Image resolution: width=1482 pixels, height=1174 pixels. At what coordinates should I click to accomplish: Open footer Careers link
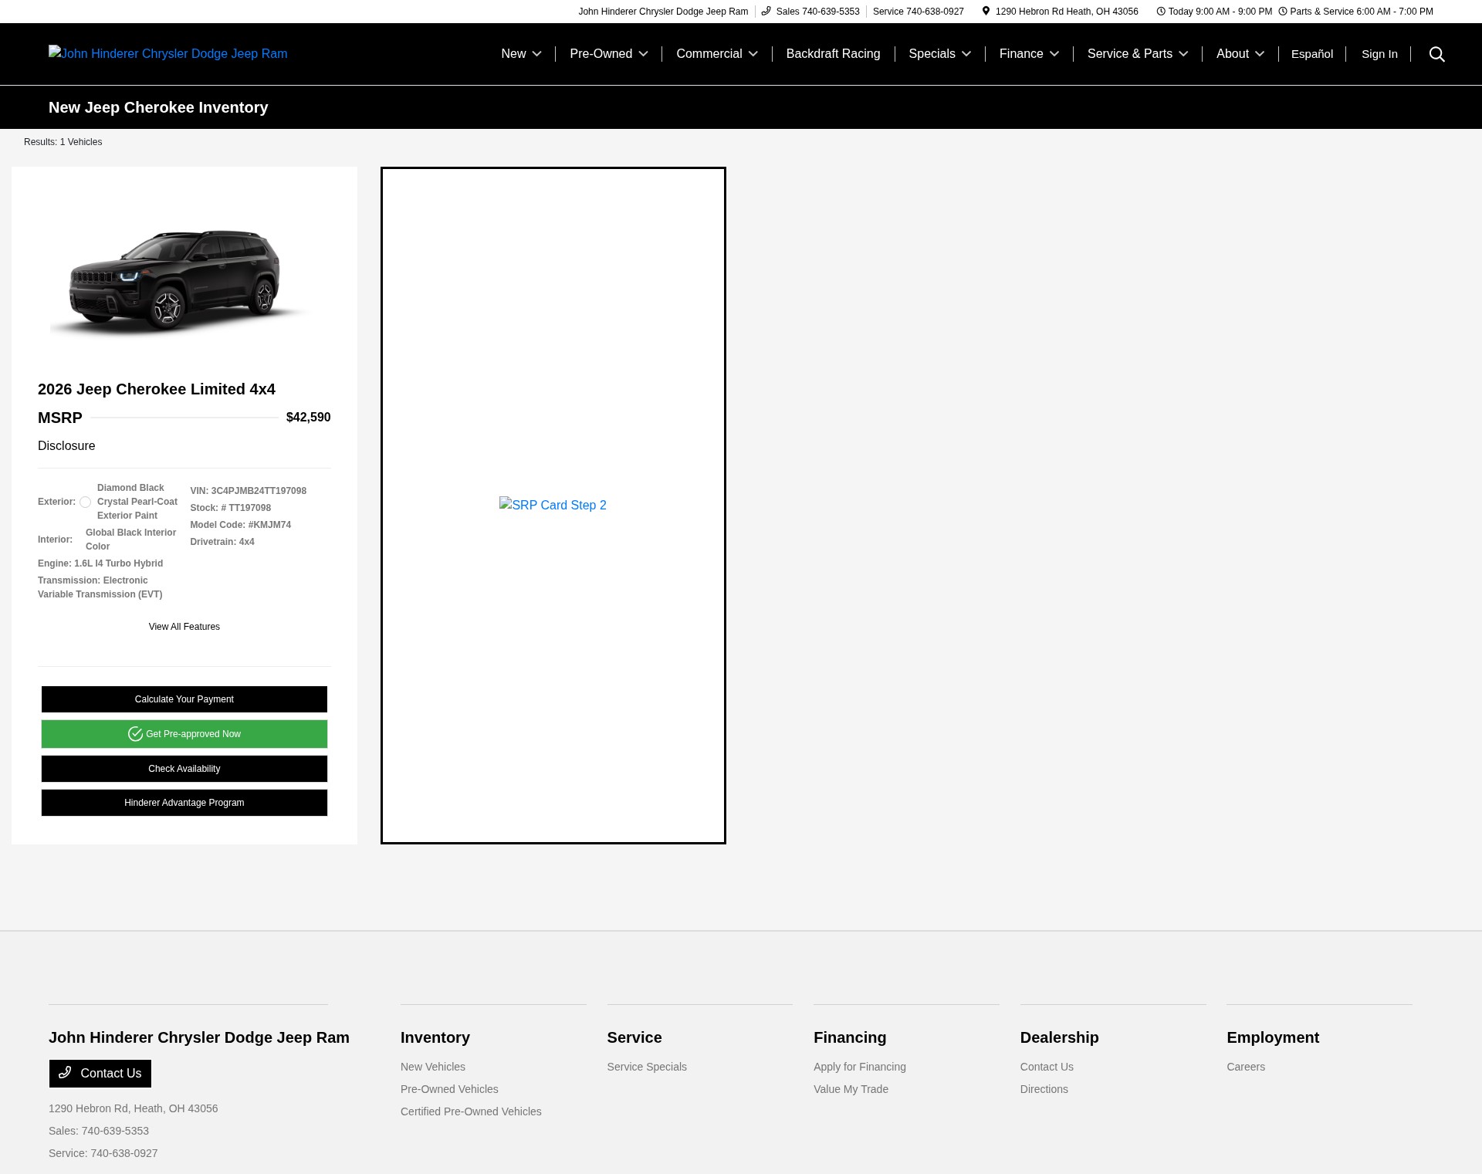[x=1246, y=1067]
